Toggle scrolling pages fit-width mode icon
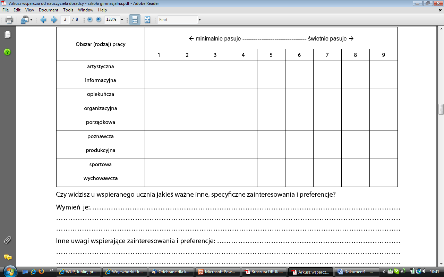The height and width of the screenshot is (277, 444). pyautogui.click(x=135, y=20)
